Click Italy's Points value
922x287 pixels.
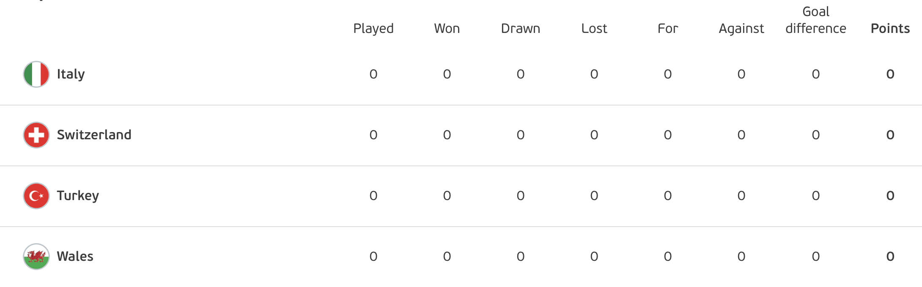(890, 74)
